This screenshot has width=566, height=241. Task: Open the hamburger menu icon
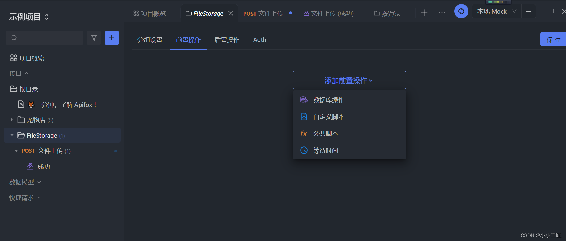pyautogui.click(x=529, y=12)
